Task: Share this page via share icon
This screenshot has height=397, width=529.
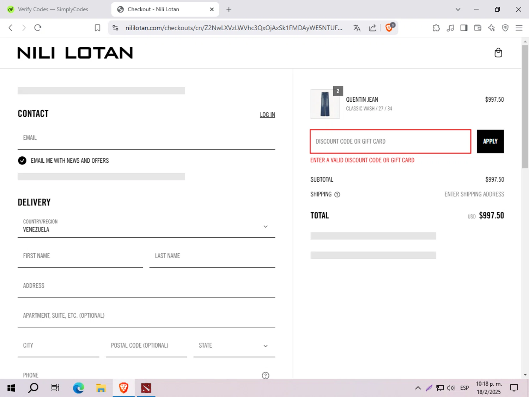Action: pos(372,28)
